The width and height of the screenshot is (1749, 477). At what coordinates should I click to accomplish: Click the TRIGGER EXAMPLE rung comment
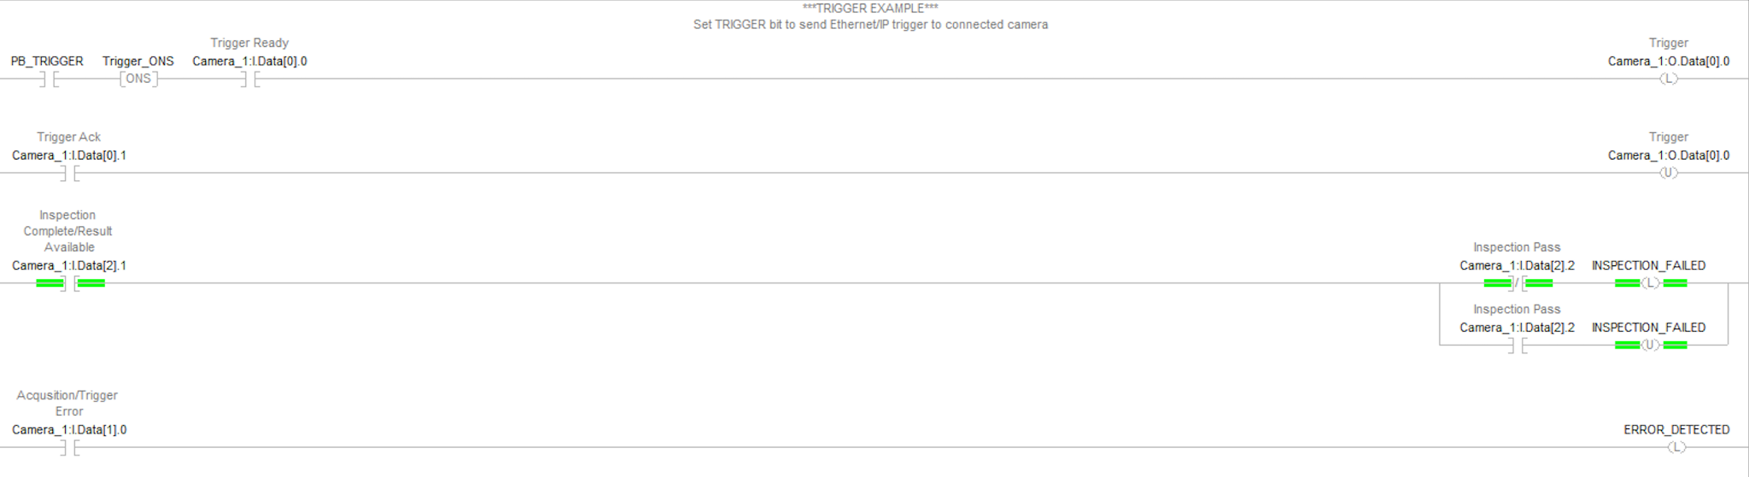coord(870,16)
